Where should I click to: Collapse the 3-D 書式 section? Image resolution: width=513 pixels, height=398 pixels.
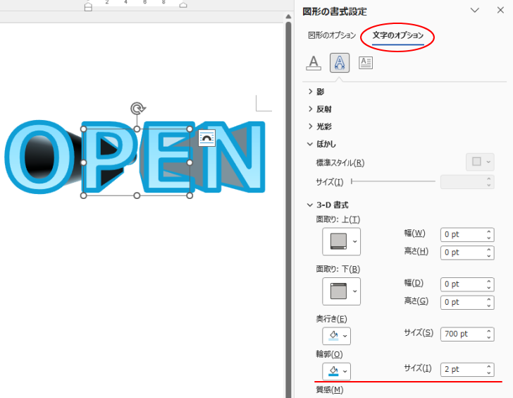[x=328, y=205]
